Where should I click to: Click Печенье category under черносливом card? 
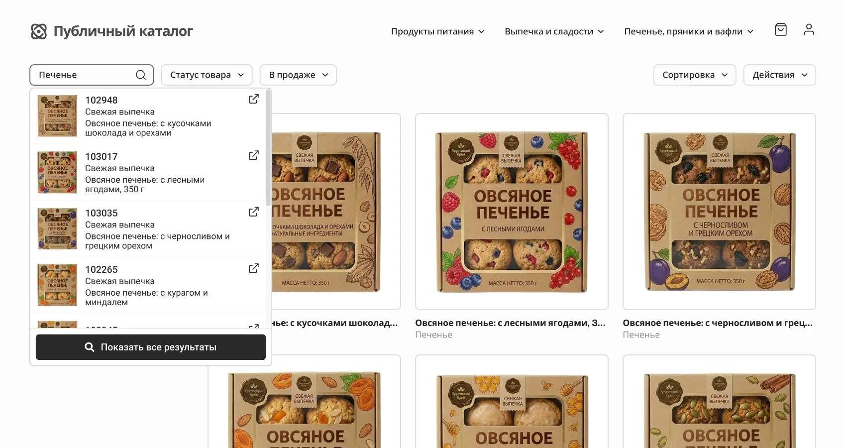[641, 335]
